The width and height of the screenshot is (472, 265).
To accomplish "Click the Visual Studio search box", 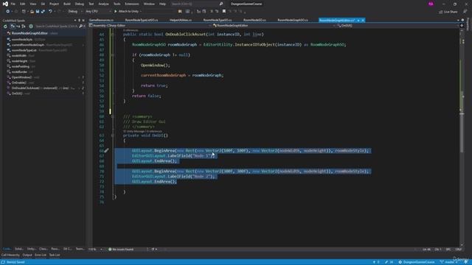I will click(x=197, y=4).
